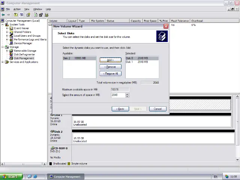240x180 pixels.
Task: Increase space amount with the up spinner
Action: coord(127,94)
